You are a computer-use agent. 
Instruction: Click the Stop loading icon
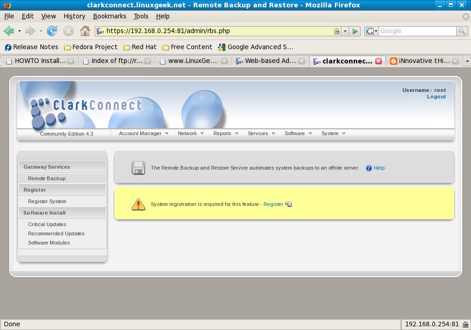click(x=69, y=31)
